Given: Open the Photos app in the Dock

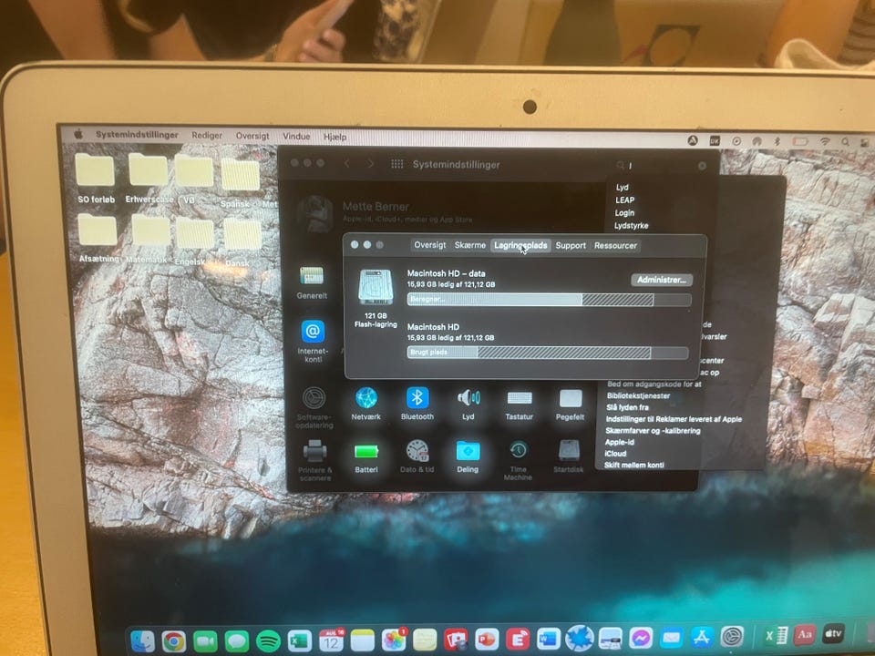Looking at the screenshot, I should click(394, 640).
